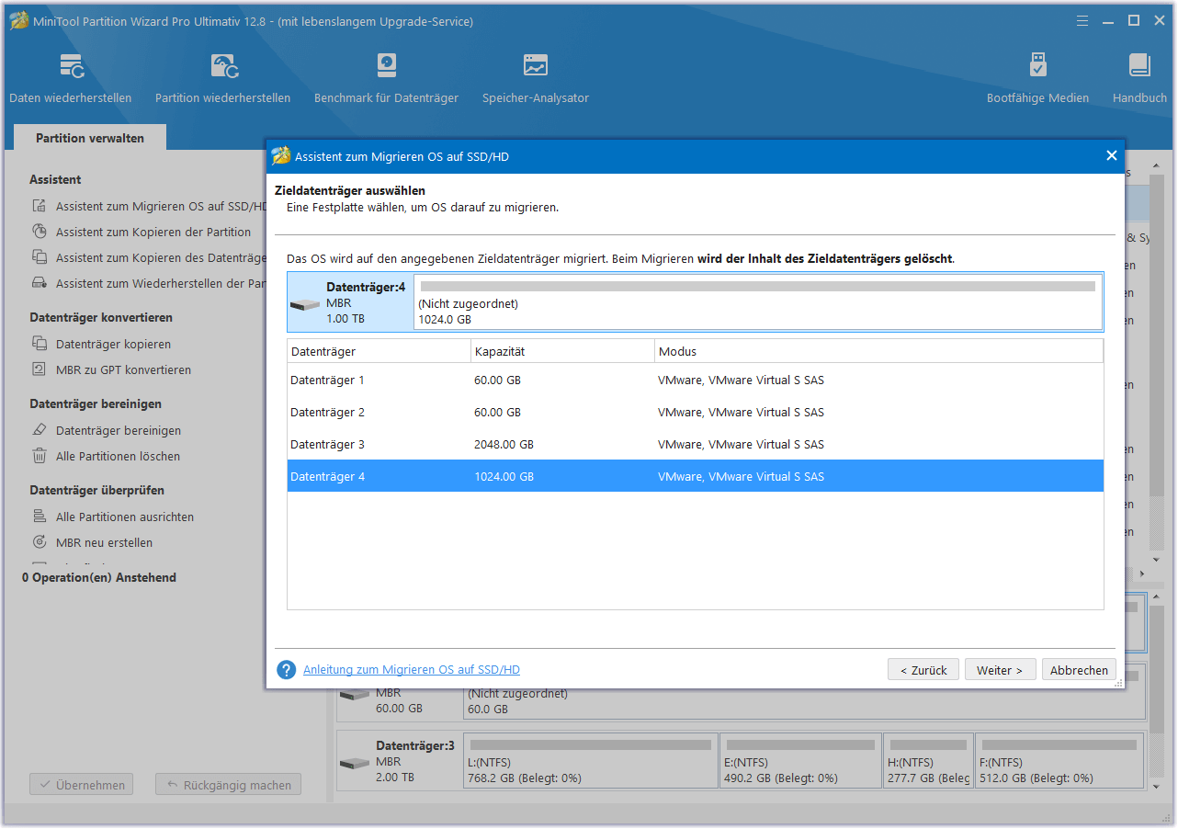Screen dimensions: 1178x829
Task: Click the Kapazität column header
Action: [x=562, y=351]
